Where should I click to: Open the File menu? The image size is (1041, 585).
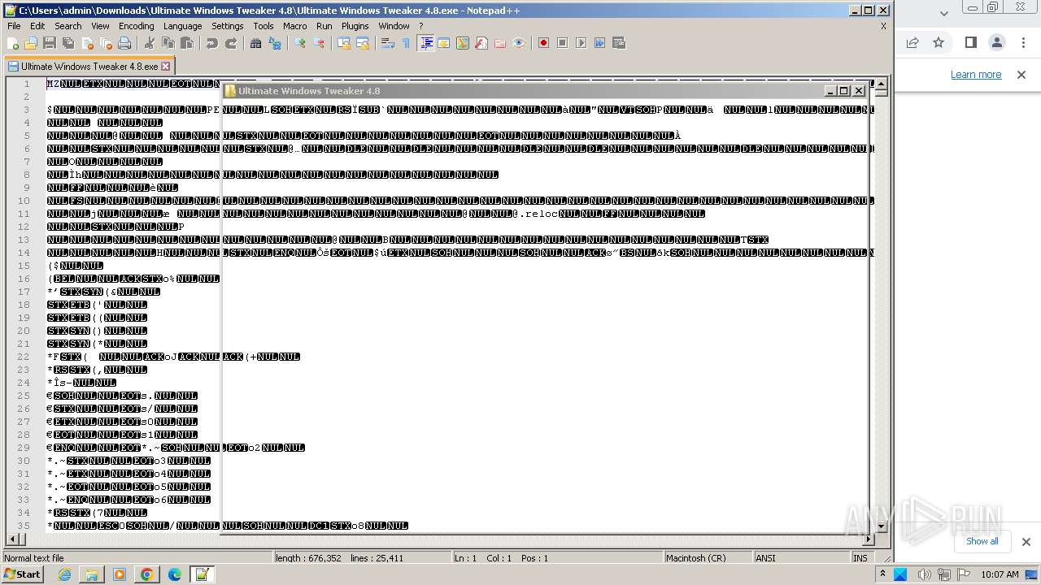pos(14,26)
